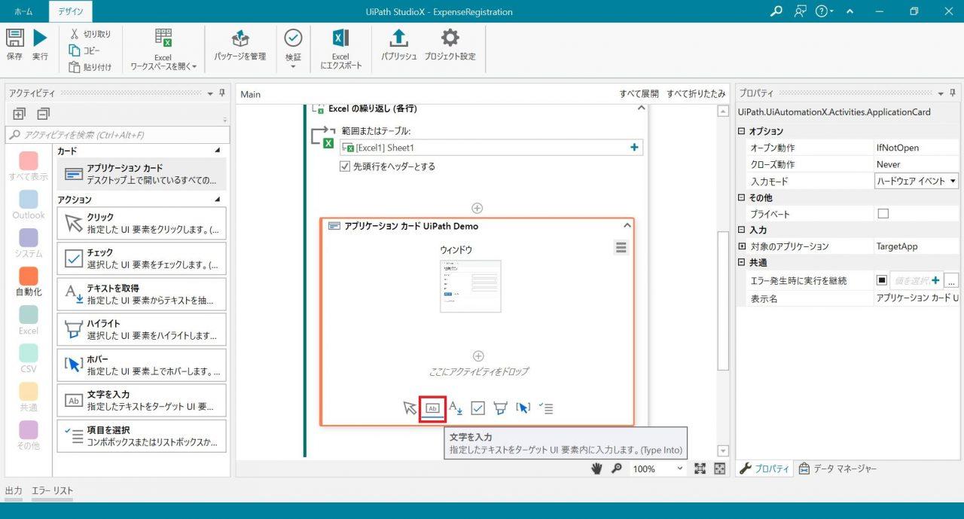Copy using the コピー ribbon command

pos(84,50)
